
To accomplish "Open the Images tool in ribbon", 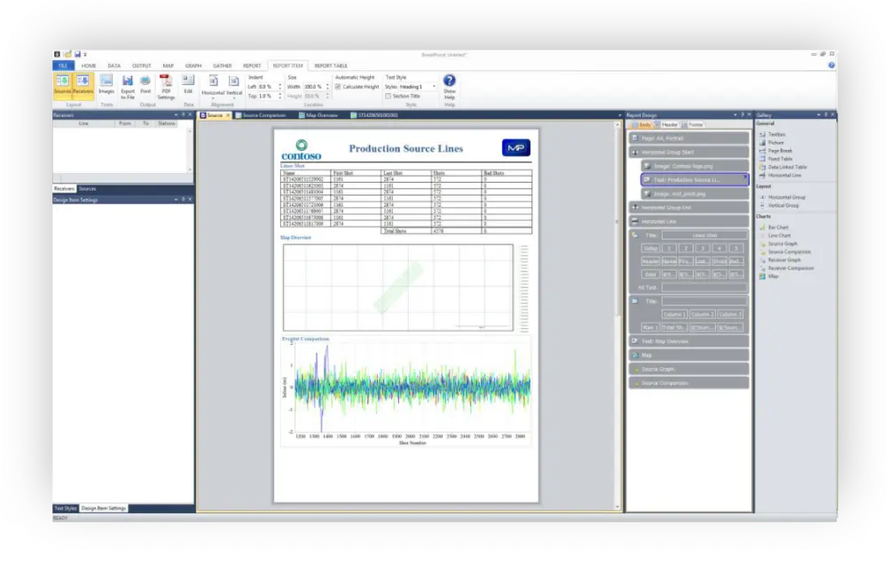I will [106, 85].
